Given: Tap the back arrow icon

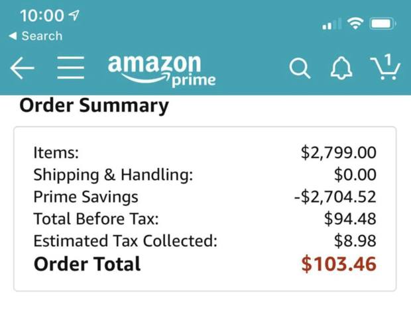Looking at the screenshot, I should (22, 68).
